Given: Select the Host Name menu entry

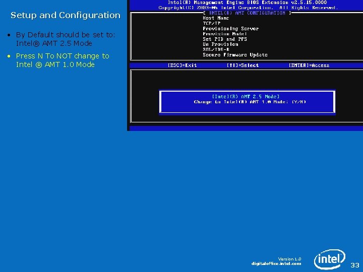Looking at the screenshot, I should (x=216, y=18).
